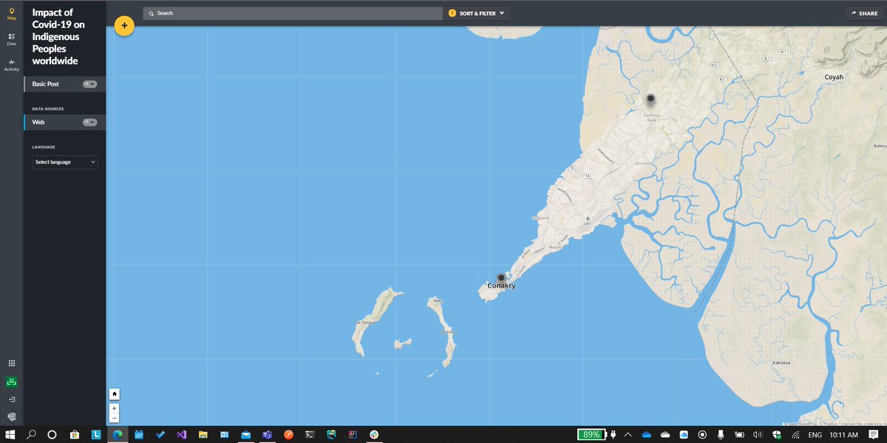Open Wi-Fi network settings in tray
887x443 pixels.
coord(795,435)
